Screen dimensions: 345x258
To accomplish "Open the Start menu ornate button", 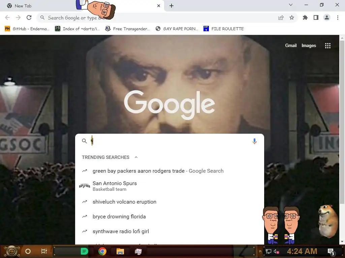I will 12,251.
